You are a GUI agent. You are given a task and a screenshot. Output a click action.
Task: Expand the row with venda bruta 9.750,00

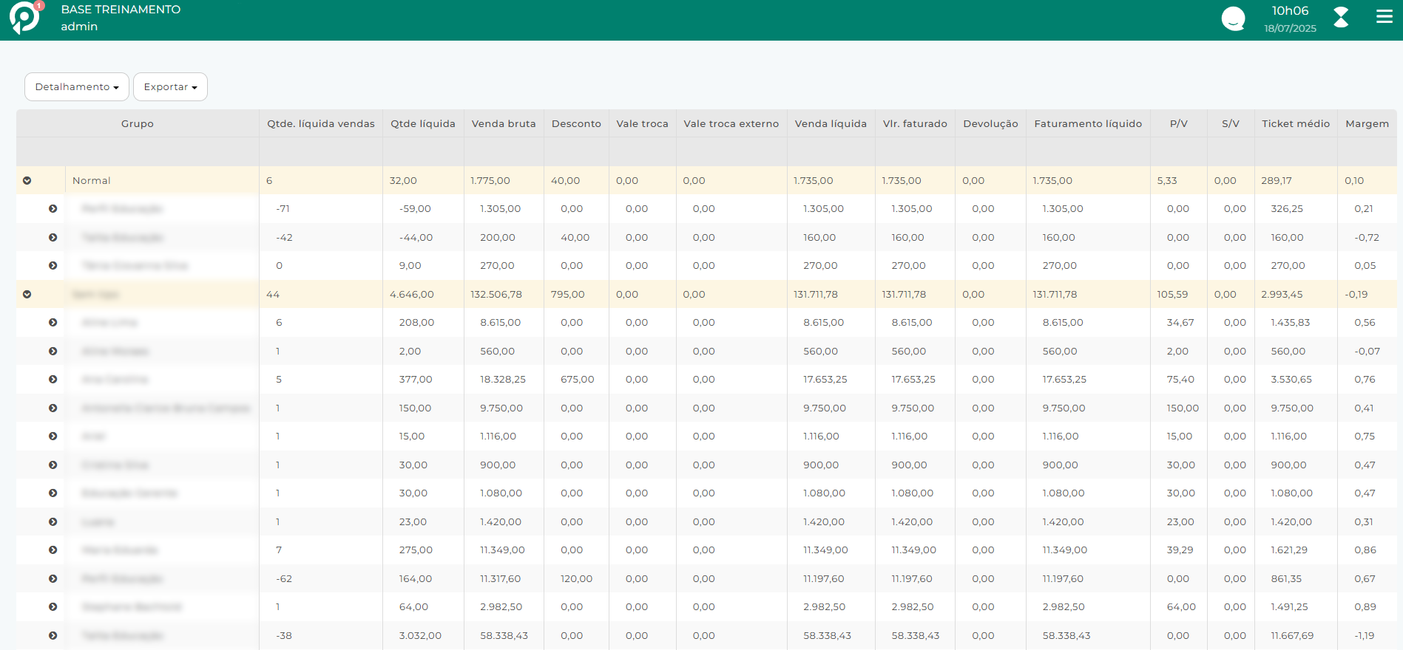point(53,408)
